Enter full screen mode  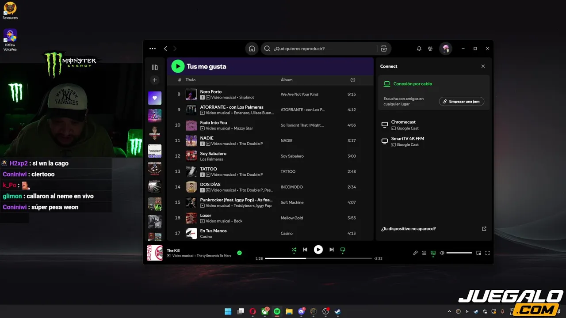pos(487,253)
